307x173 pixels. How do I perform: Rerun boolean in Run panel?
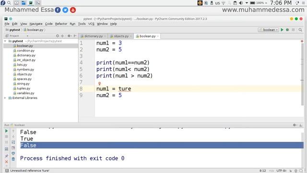click(6, 131)
